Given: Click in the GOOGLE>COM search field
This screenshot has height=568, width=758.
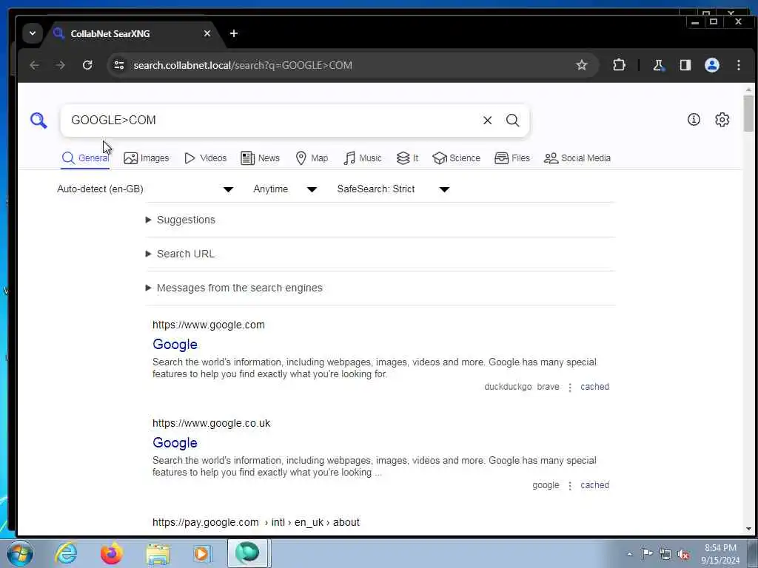Looking at the screenshot, I should pos(271,121).
